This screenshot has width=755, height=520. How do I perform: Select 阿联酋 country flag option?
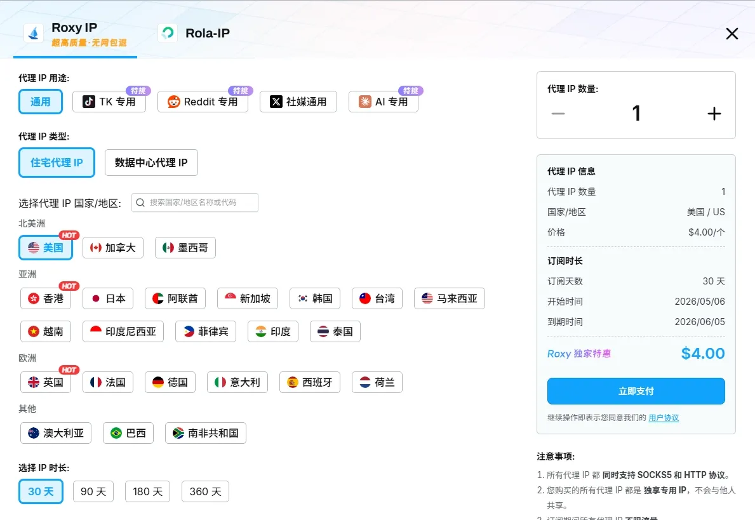pyautogui.click(x=175, y=298)
